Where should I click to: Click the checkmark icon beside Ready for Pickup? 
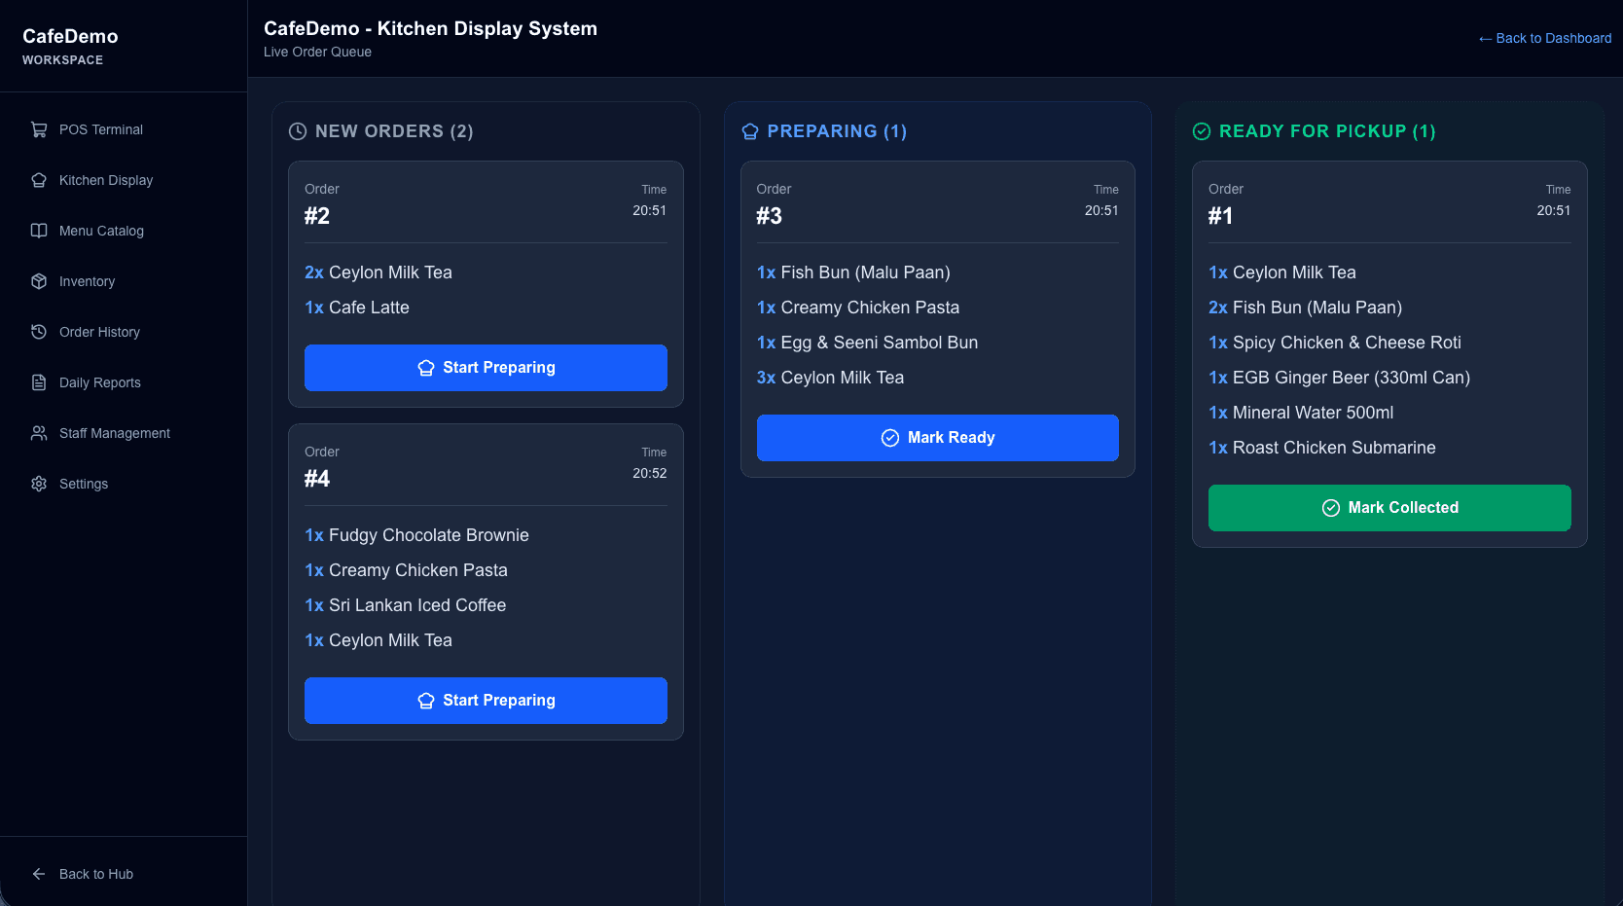(1202, 131)
